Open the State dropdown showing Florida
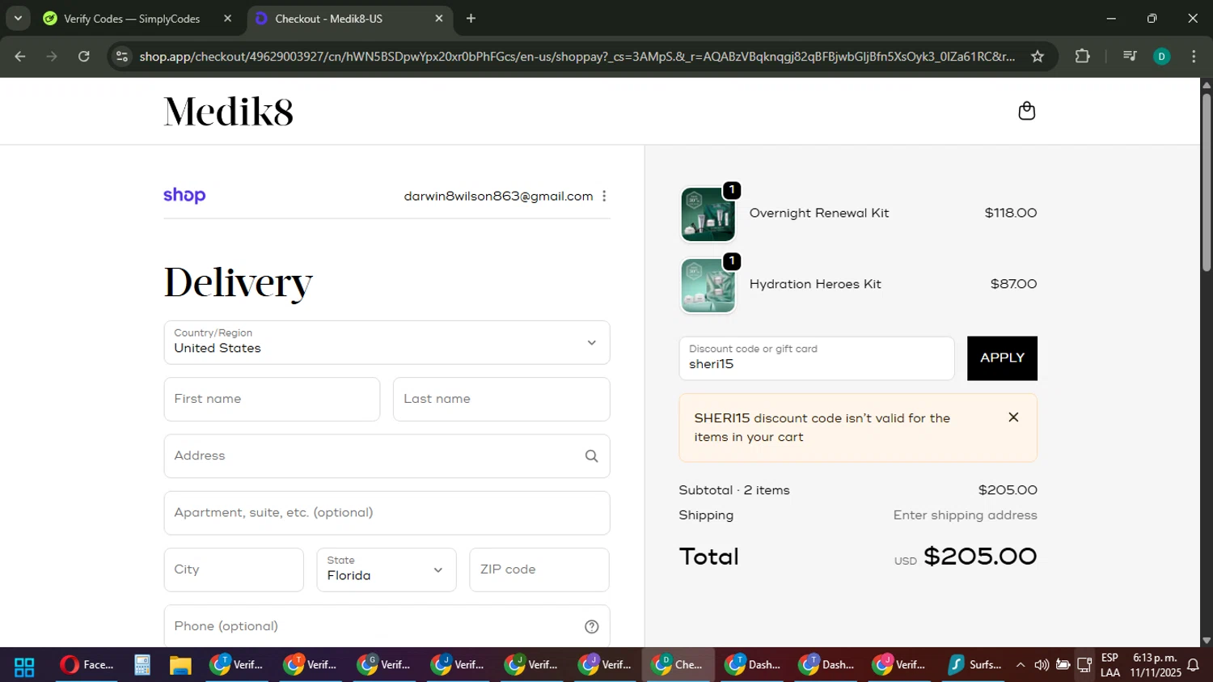The image size is (1213, 682). [386, 570]
